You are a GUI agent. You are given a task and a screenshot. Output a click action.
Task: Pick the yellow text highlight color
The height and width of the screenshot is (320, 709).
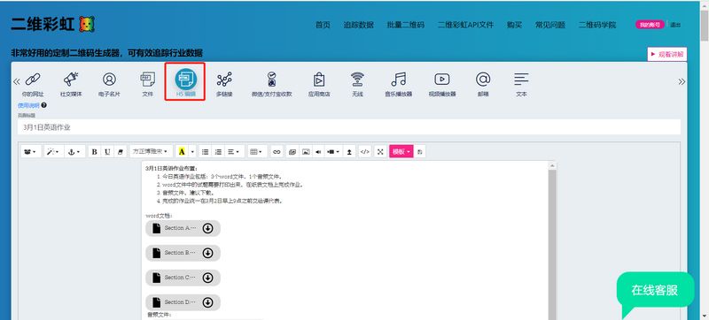coord(182,152)
